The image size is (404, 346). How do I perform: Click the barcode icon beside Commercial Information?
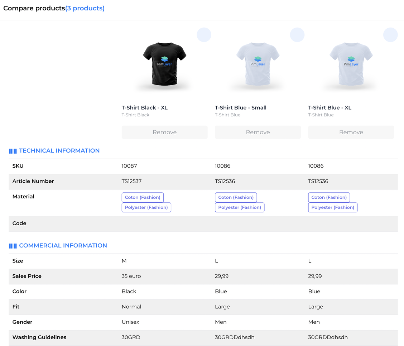13,246
